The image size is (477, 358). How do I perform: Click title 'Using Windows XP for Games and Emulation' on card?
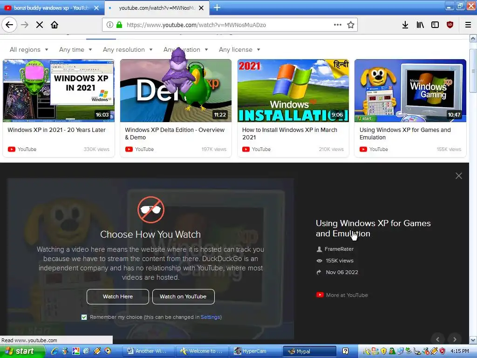click(405, 133)
